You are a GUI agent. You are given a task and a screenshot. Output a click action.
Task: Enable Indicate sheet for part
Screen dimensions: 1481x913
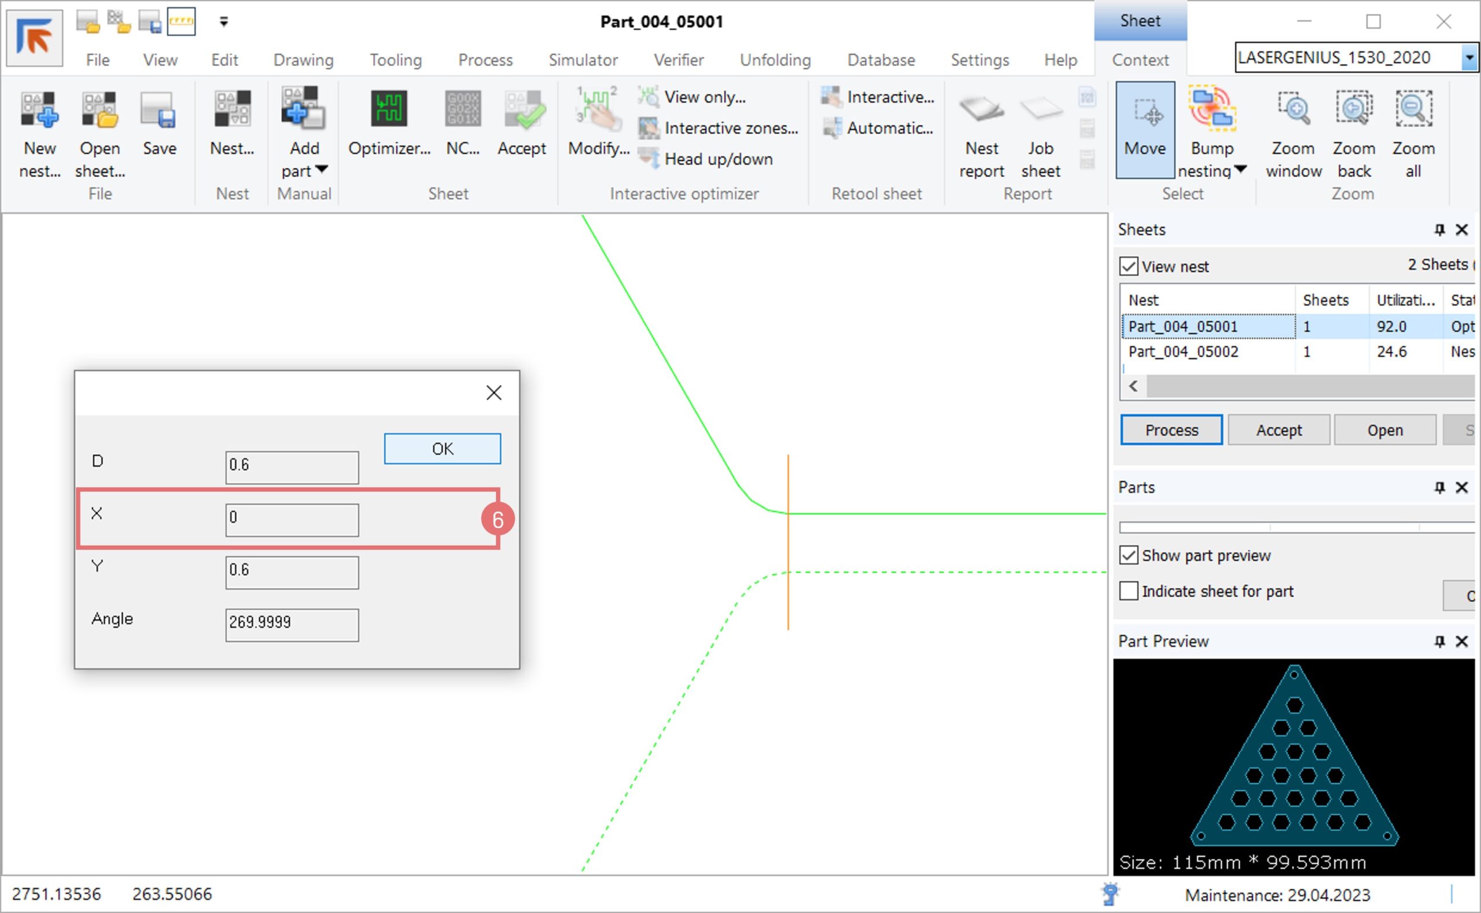tap(1129, 591)
